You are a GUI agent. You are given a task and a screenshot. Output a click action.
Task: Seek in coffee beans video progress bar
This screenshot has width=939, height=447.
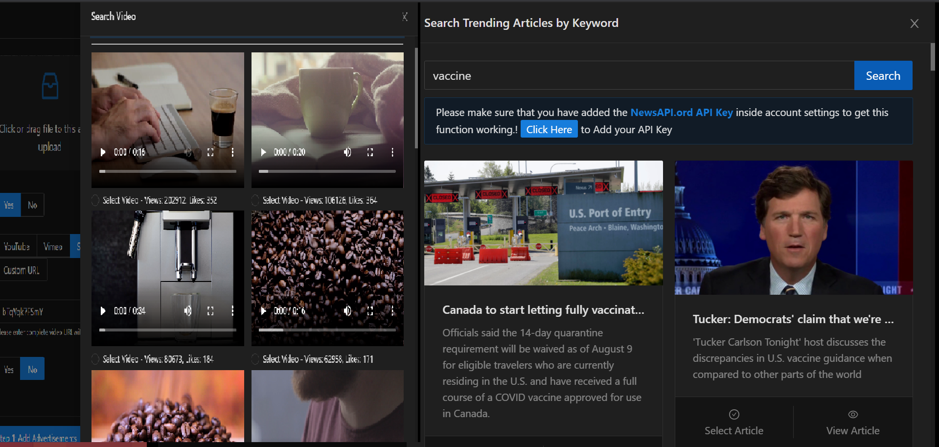327,330
